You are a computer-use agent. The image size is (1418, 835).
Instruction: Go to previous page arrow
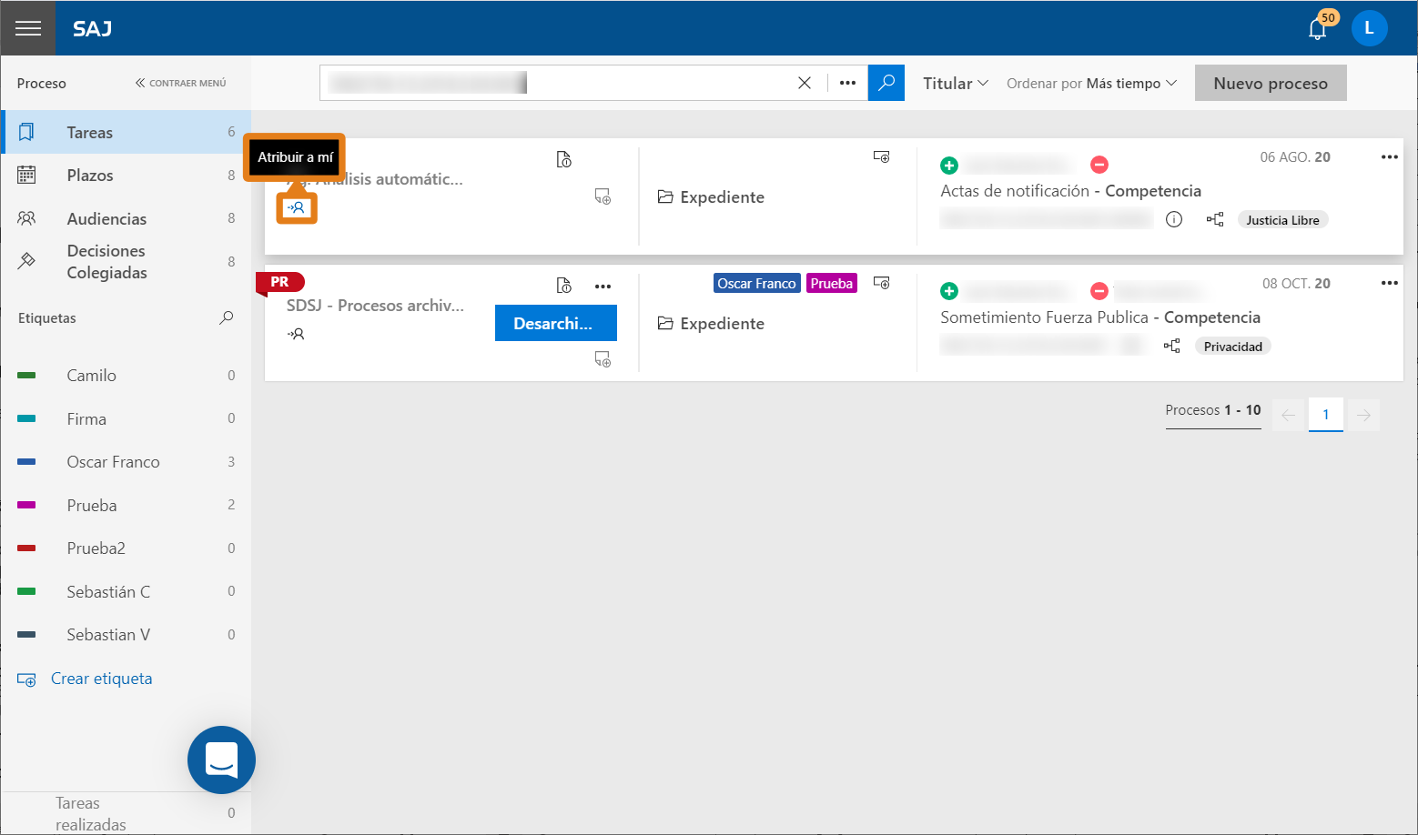[1288, 415]
